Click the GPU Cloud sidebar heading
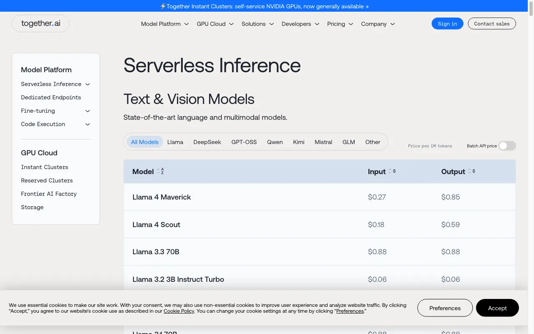This screenshot has width=534, height=334. tap(39, 153)
